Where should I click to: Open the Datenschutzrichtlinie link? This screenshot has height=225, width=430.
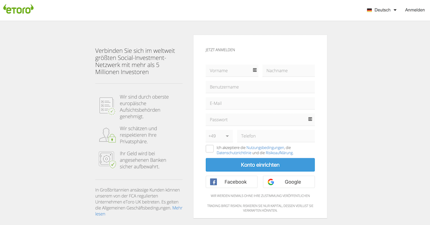point(234,153)
